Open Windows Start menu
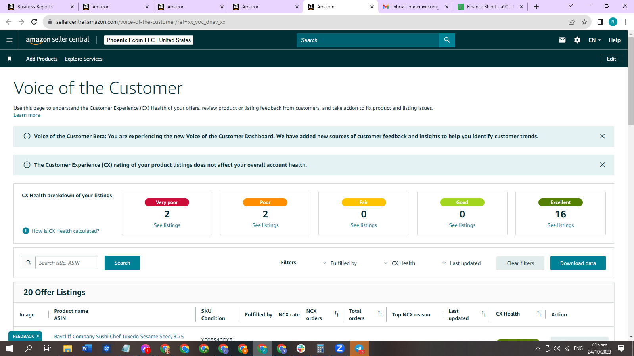This screenshot has height=356, width=634. 10,348
